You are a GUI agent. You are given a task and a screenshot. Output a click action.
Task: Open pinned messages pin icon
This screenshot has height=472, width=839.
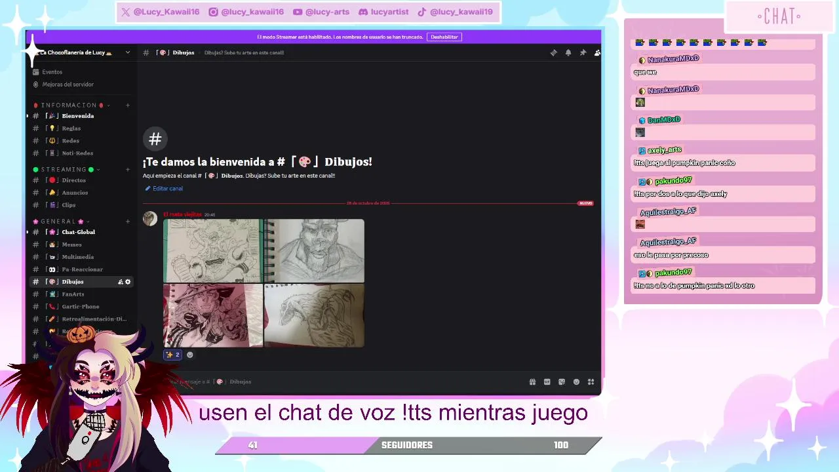click(583, 52)
